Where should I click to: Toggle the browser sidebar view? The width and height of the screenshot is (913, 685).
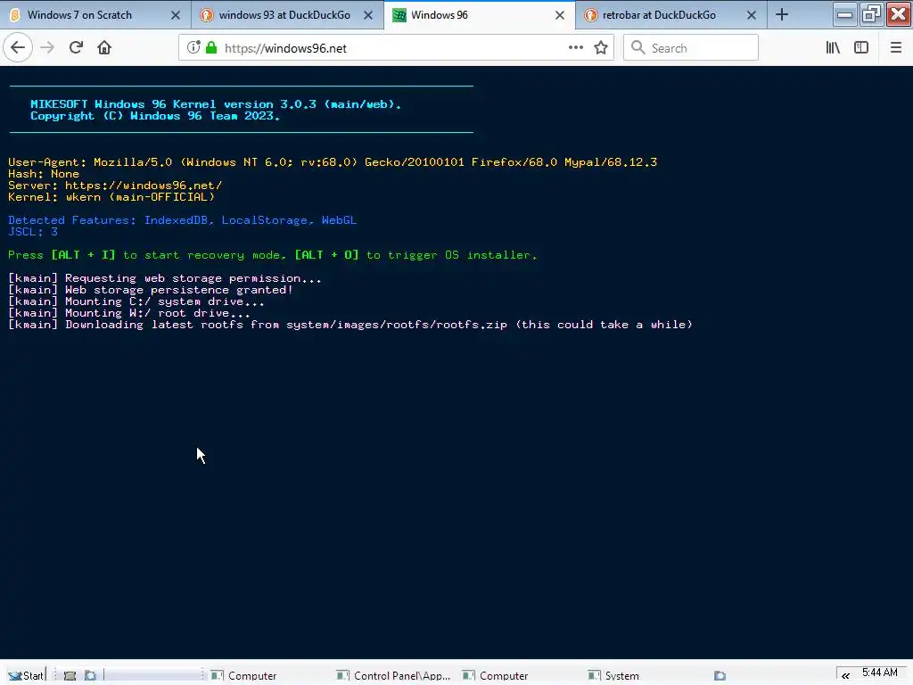click(x=861, y=48)
